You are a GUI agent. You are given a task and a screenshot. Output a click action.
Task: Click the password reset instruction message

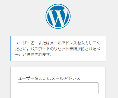(58, 49)
